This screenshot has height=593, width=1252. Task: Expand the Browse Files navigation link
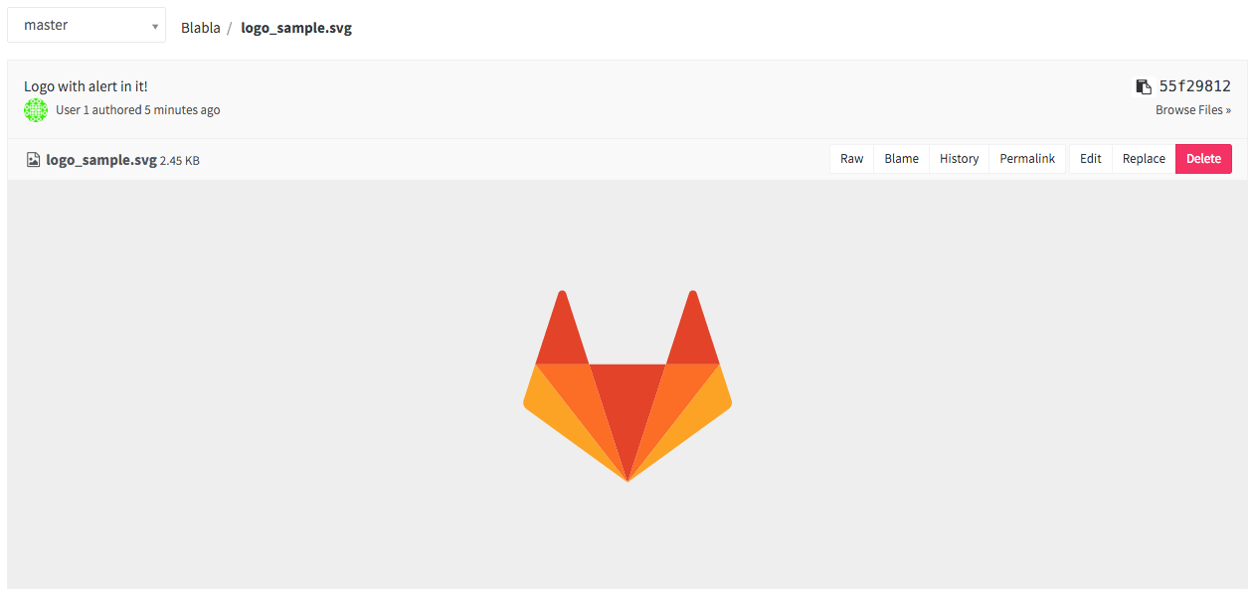(1192, 109)
